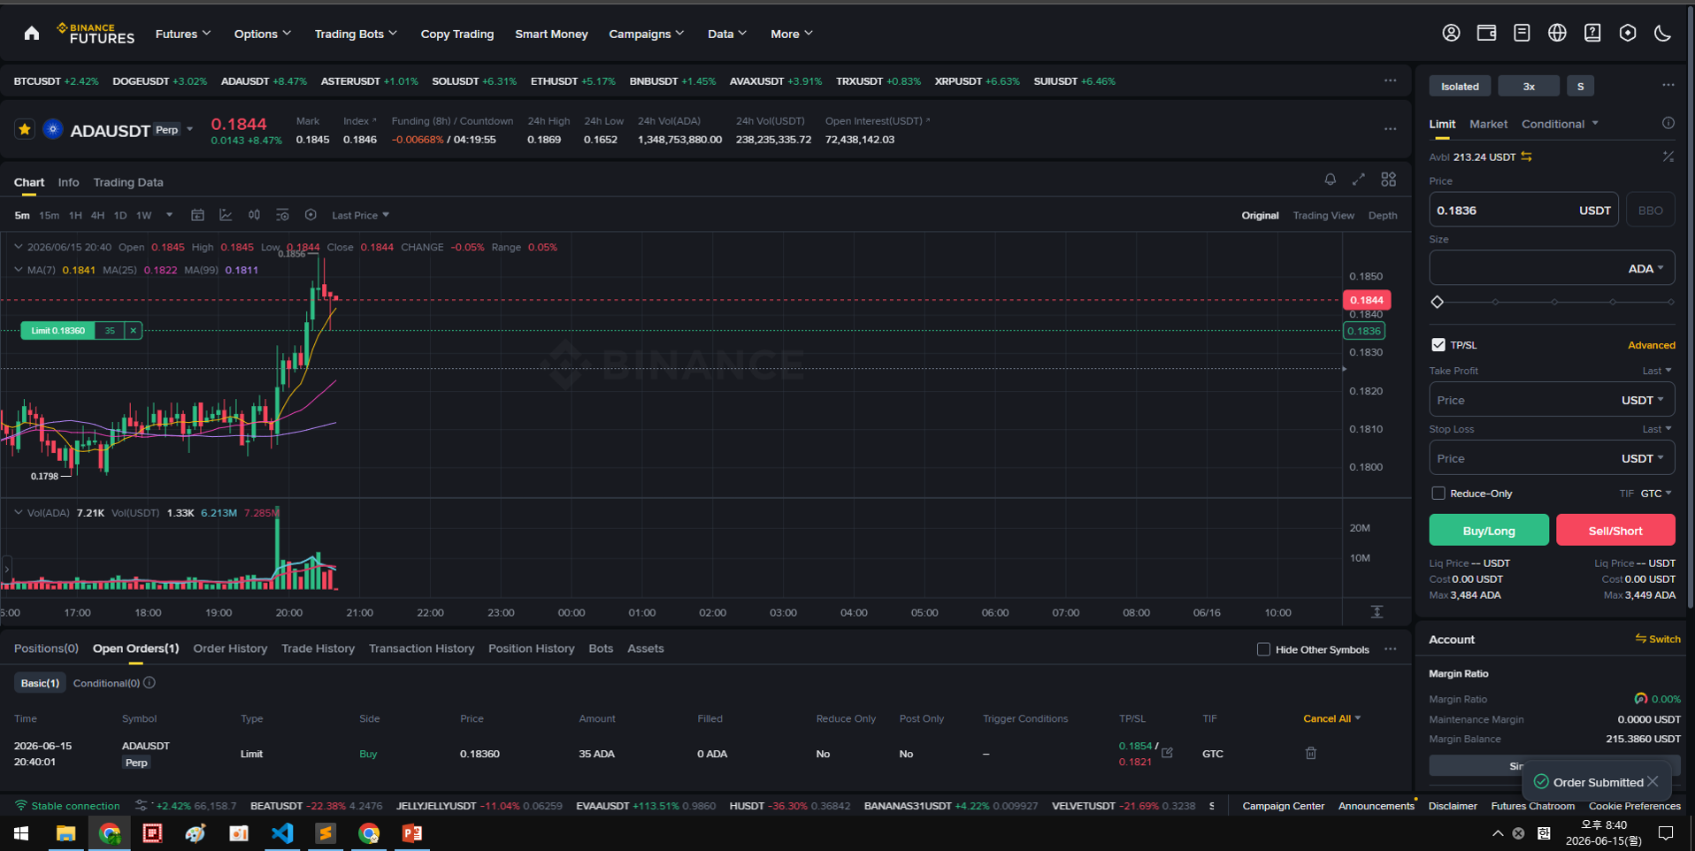The height and width of the screenshot is (851, 1695).
Task: Set size slider to the 50% mark
Action: coord(1554,302)
